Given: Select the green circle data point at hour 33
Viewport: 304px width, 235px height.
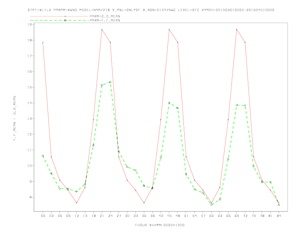Looking at the screenshot, I should coord(135,170).
